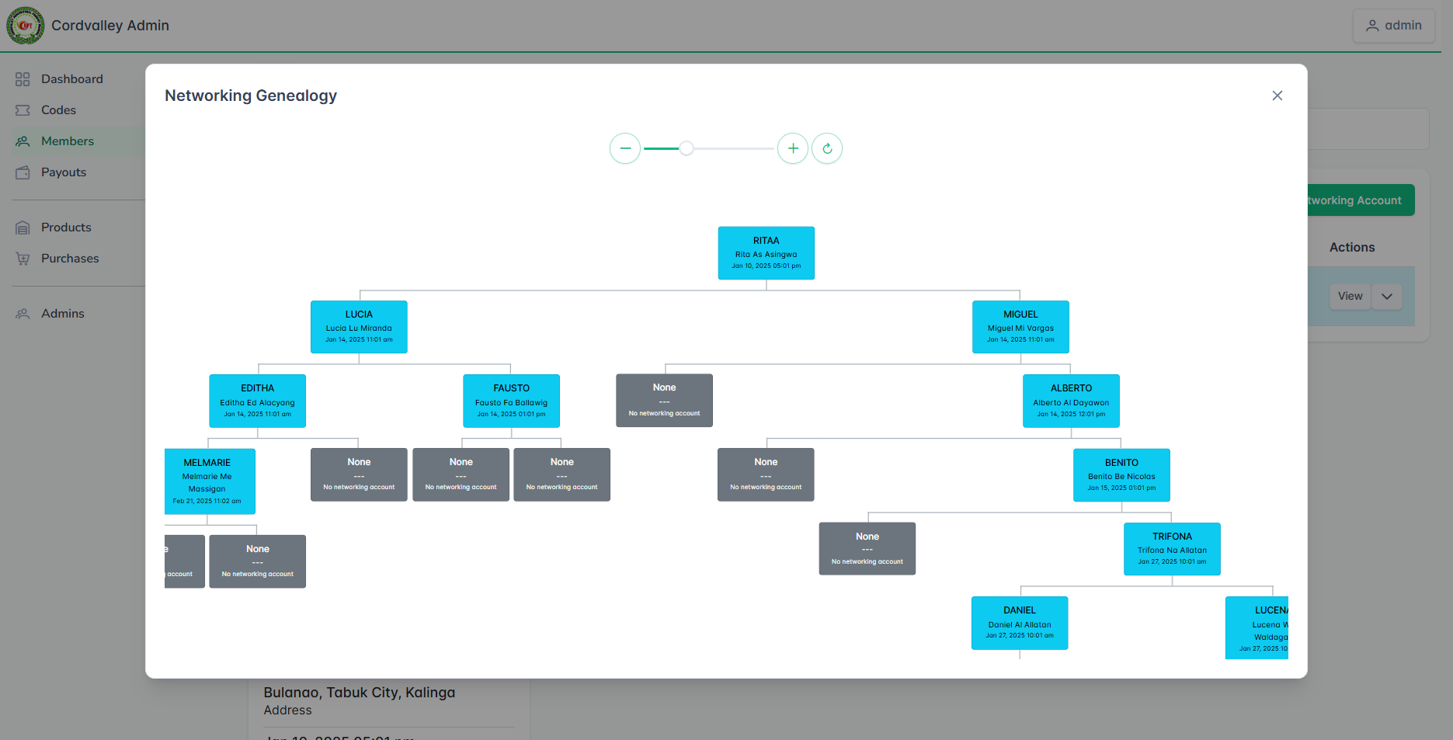Viewport: 1453px width, 740px height.
Task: Click the zoom-out minus icon
Action: pos(625,148)
